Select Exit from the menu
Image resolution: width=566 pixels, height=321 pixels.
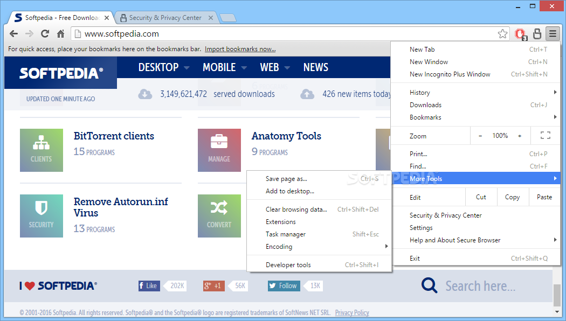click(x=476, y=258)
